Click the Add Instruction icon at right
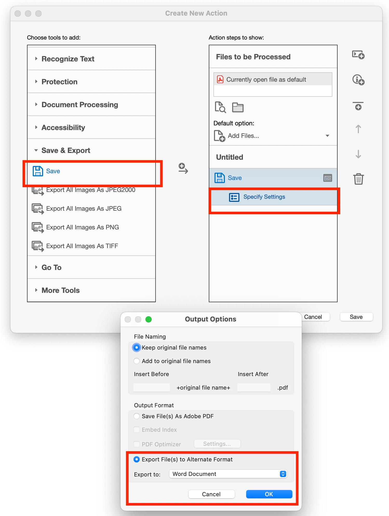 (x=358, y=80)
